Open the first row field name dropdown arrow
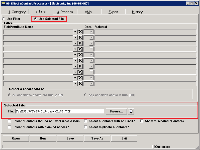The image size is (200, 150). coord(75,32)
